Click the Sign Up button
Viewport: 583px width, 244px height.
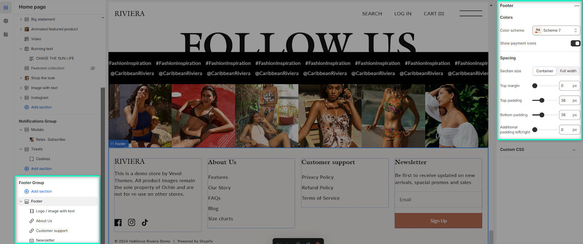(x=438, y=221)
